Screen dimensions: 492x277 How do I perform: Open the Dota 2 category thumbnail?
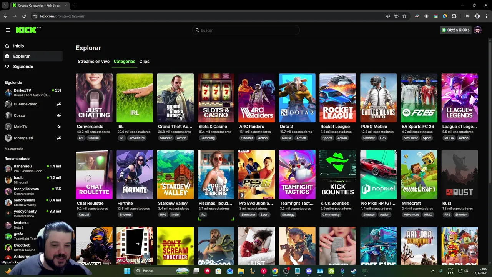[297, 98]
